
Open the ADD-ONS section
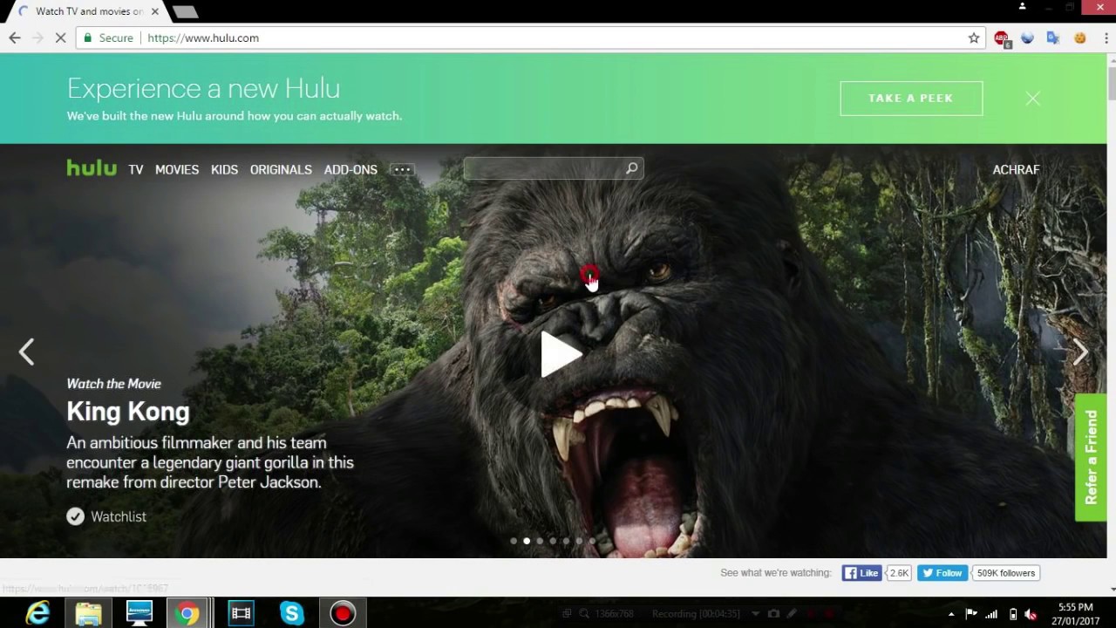click(x=350, y=169)
